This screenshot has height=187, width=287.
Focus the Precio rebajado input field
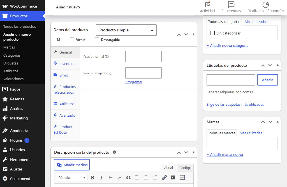[x=143, y=73]
